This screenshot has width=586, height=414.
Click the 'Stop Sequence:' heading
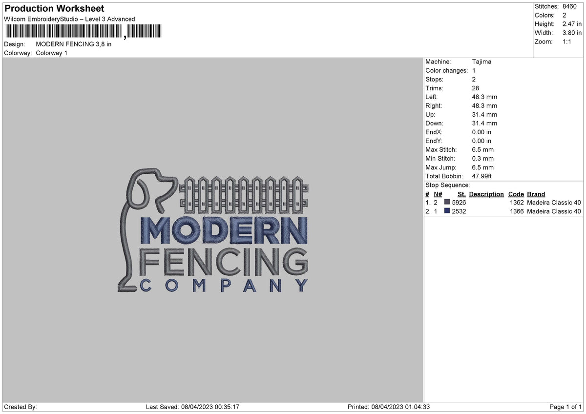click(447, 185)
